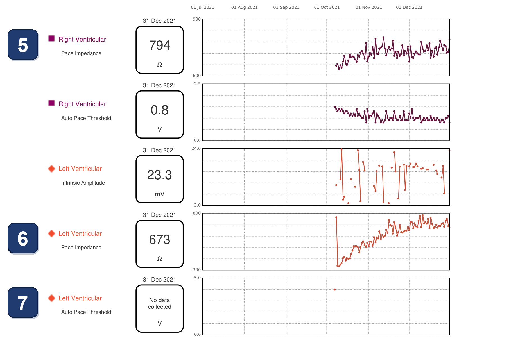Click "Left Ventricular" above Intrinsic Amplitude
This screenshot has width=527, height=338.
click(80, 169)
